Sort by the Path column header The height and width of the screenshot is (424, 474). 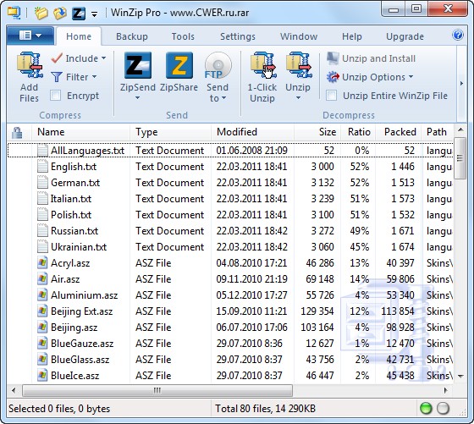click(438, 132)
